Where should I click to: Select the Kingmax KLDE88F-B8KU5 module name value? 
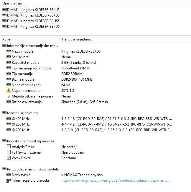click(x=81, y=51)
